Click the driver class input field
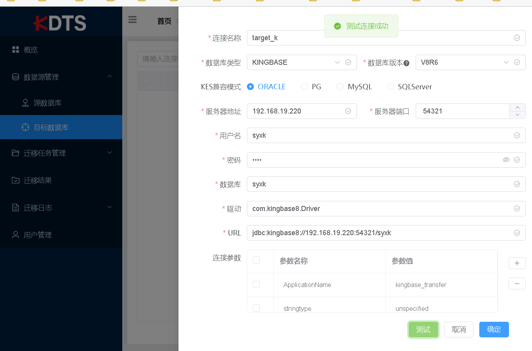The width and height of the screenshot is (532, 351). point(386,209)
